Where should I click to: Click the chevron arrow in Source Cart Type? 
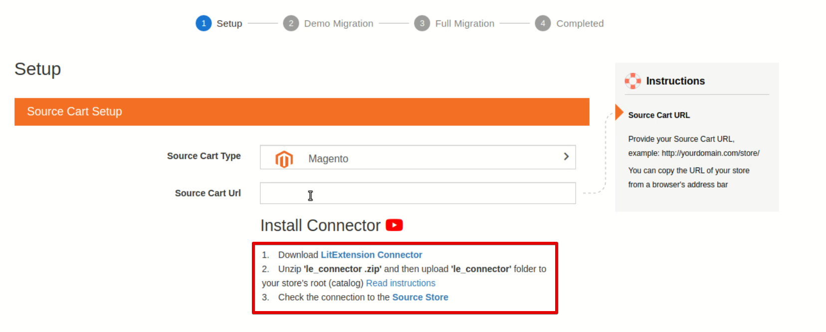pos(566,157)
